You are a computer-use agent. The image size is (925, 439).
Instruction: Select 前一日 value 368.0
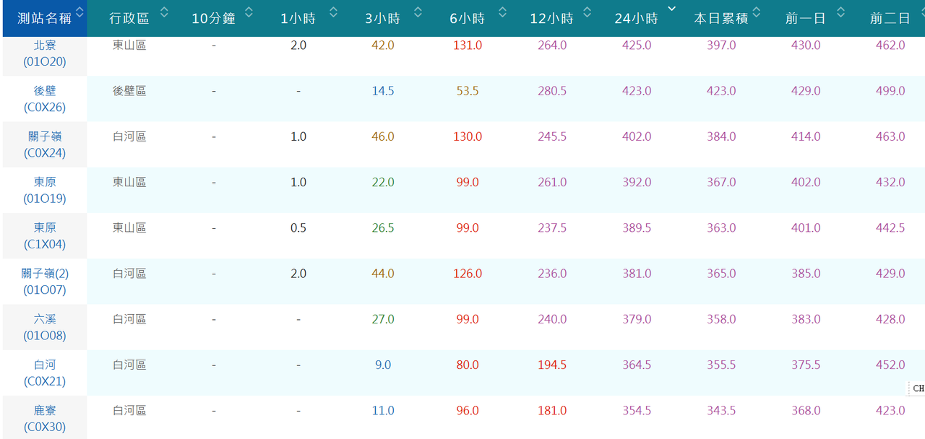point(806,410)
